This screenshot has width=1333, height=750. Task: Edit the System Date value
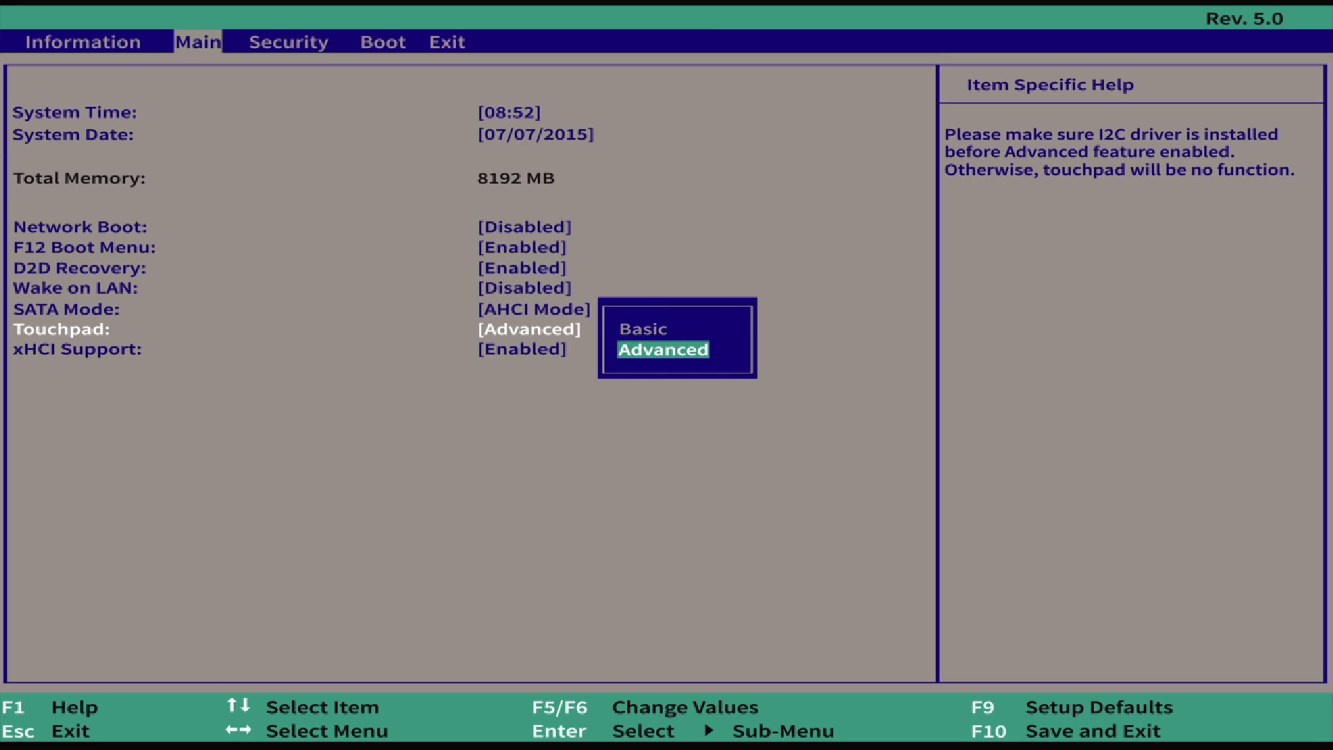[x=535, y=135]
